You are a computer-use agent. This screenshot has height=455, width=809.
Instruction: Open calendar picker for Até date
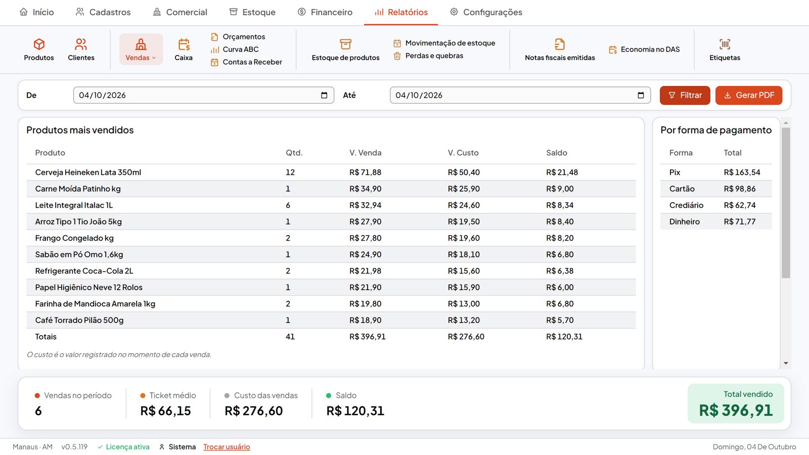click(641, 95)
